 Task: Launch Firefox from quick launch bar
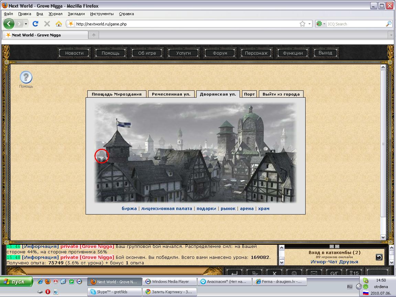tap(48, 281)
